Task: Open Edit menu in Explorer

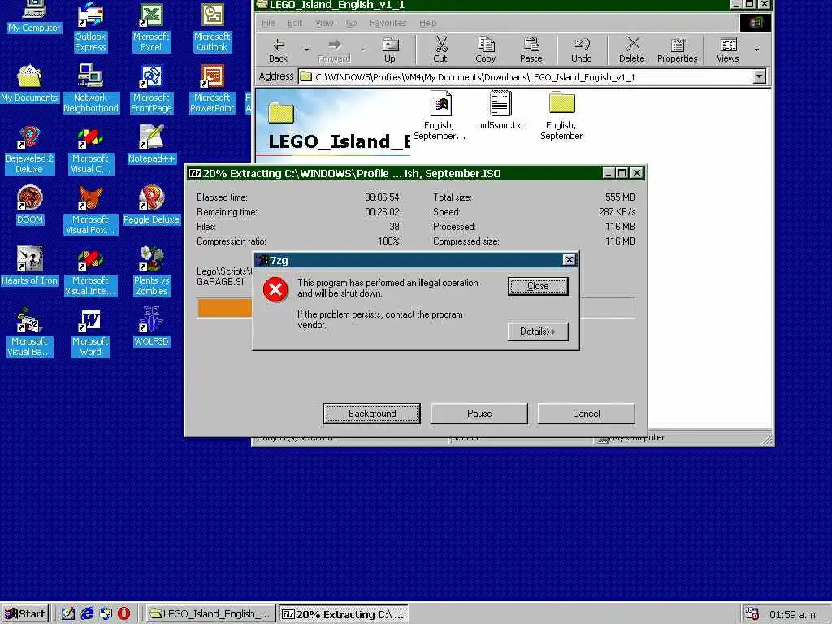Action: point(295,23)
